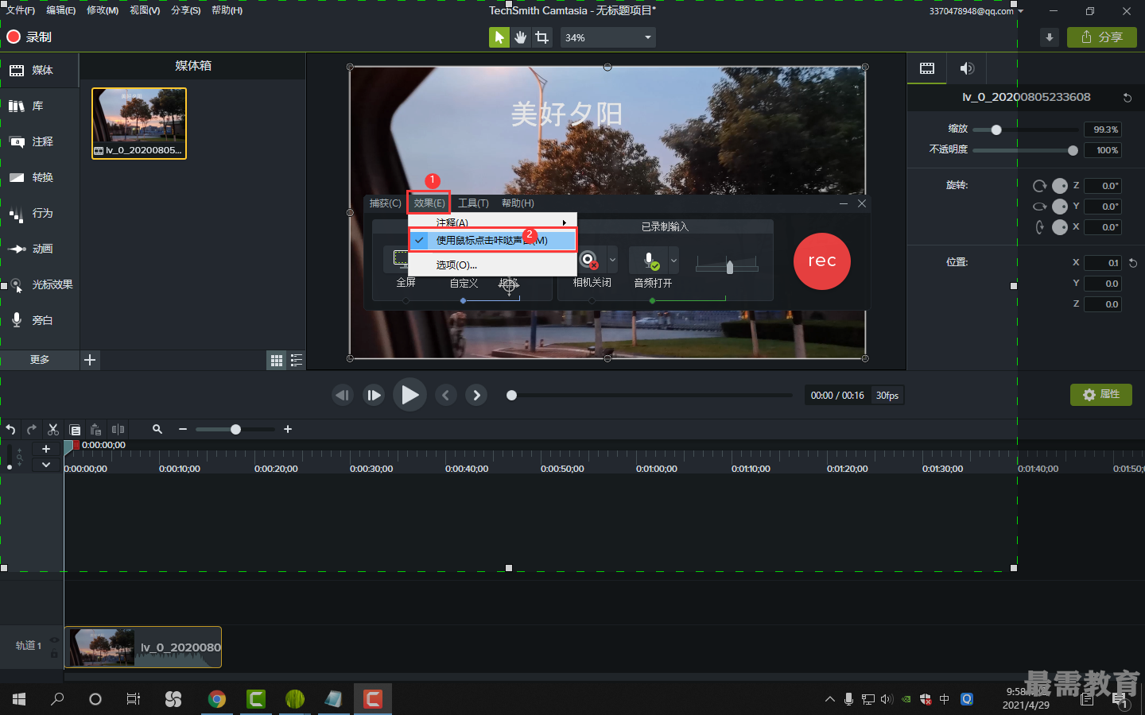Select the crop tool
This screenshot has width=1145, height=715.
542,37
